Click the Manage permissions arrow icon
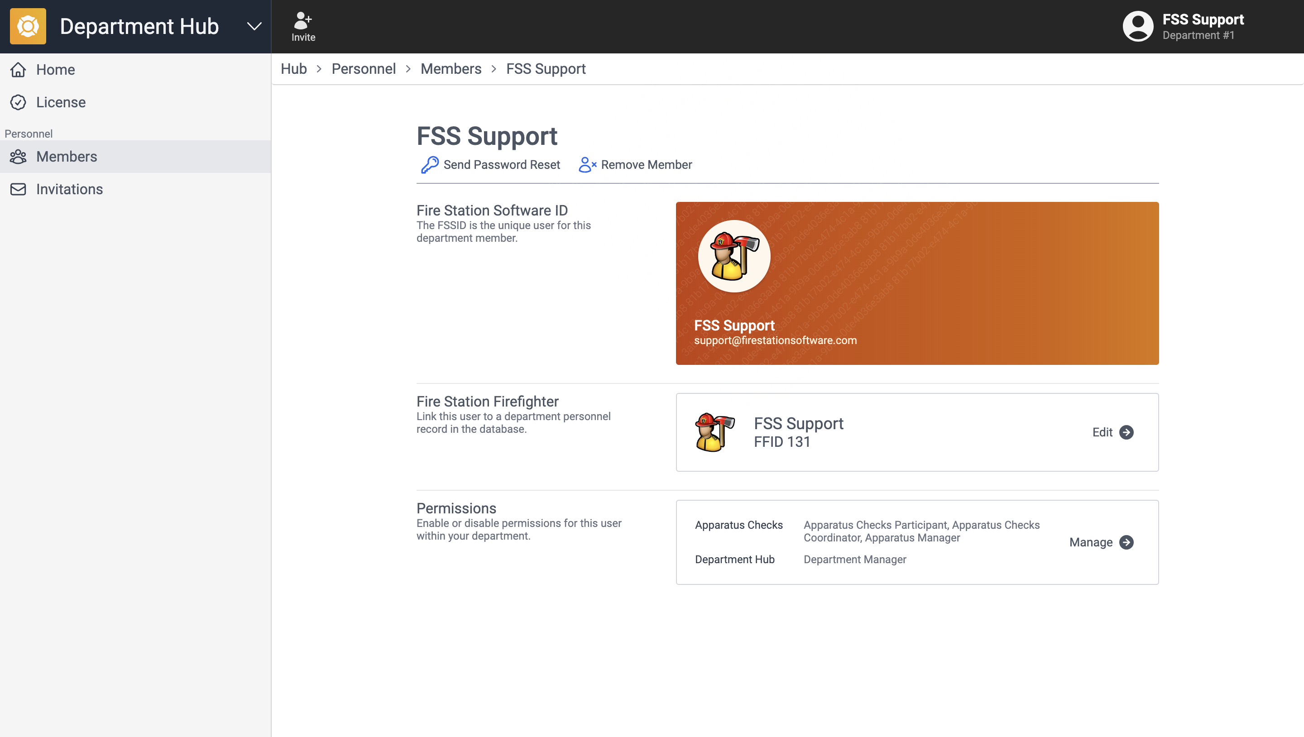This screenshot has width=1304, height=737. tap(1127, 543)
